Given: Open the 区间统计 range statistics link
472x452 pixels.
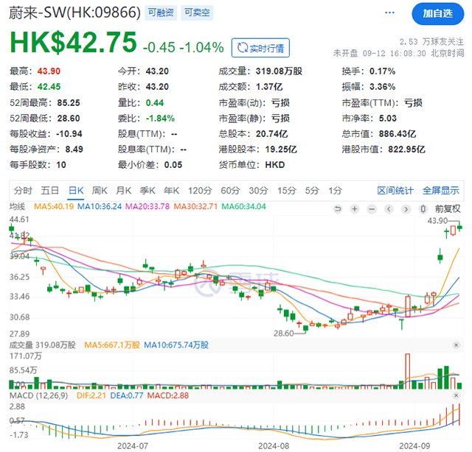Looking at the screenshot, I should click(395, 191).
